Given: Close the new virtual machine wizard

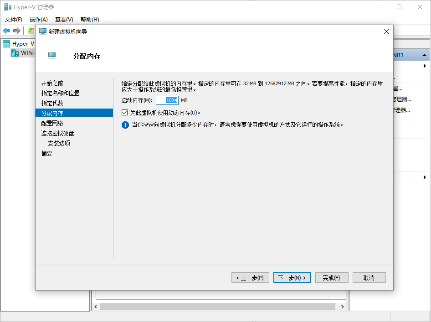Looking at the screenshot, I should pos(386,31).
